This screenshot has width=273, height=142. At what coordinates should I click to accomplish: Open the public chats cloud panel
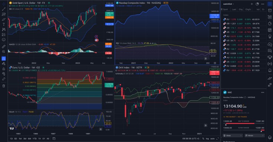click(x=270, y=45)
